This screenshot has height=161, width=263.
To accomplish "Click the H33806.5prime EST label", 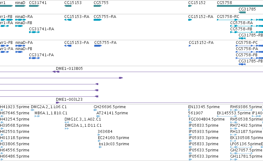I will coord(15,144).
